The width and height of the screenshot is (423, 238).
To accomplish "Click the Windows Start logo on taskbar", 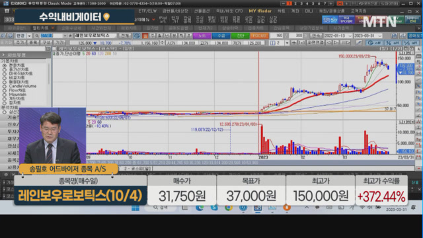I will point(135,208).
